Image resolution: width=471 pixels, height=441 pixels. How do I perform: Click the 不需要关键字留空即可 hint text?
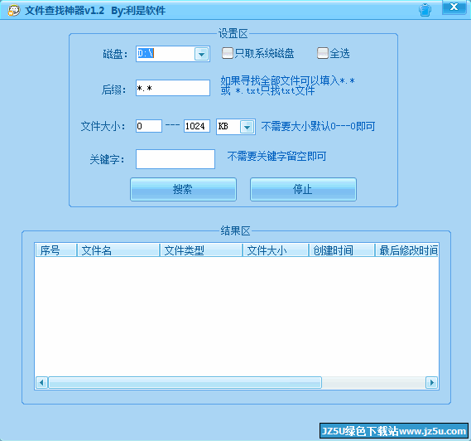pyautogui.click(x=276, y=157)
